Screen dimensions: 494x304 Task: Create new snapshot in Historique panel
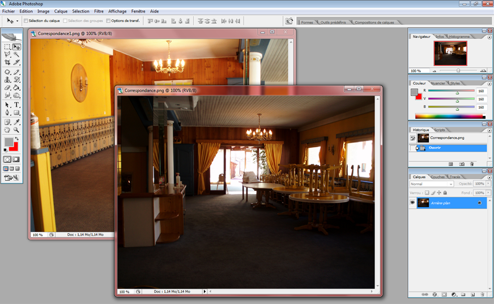[x=462, y=164]
